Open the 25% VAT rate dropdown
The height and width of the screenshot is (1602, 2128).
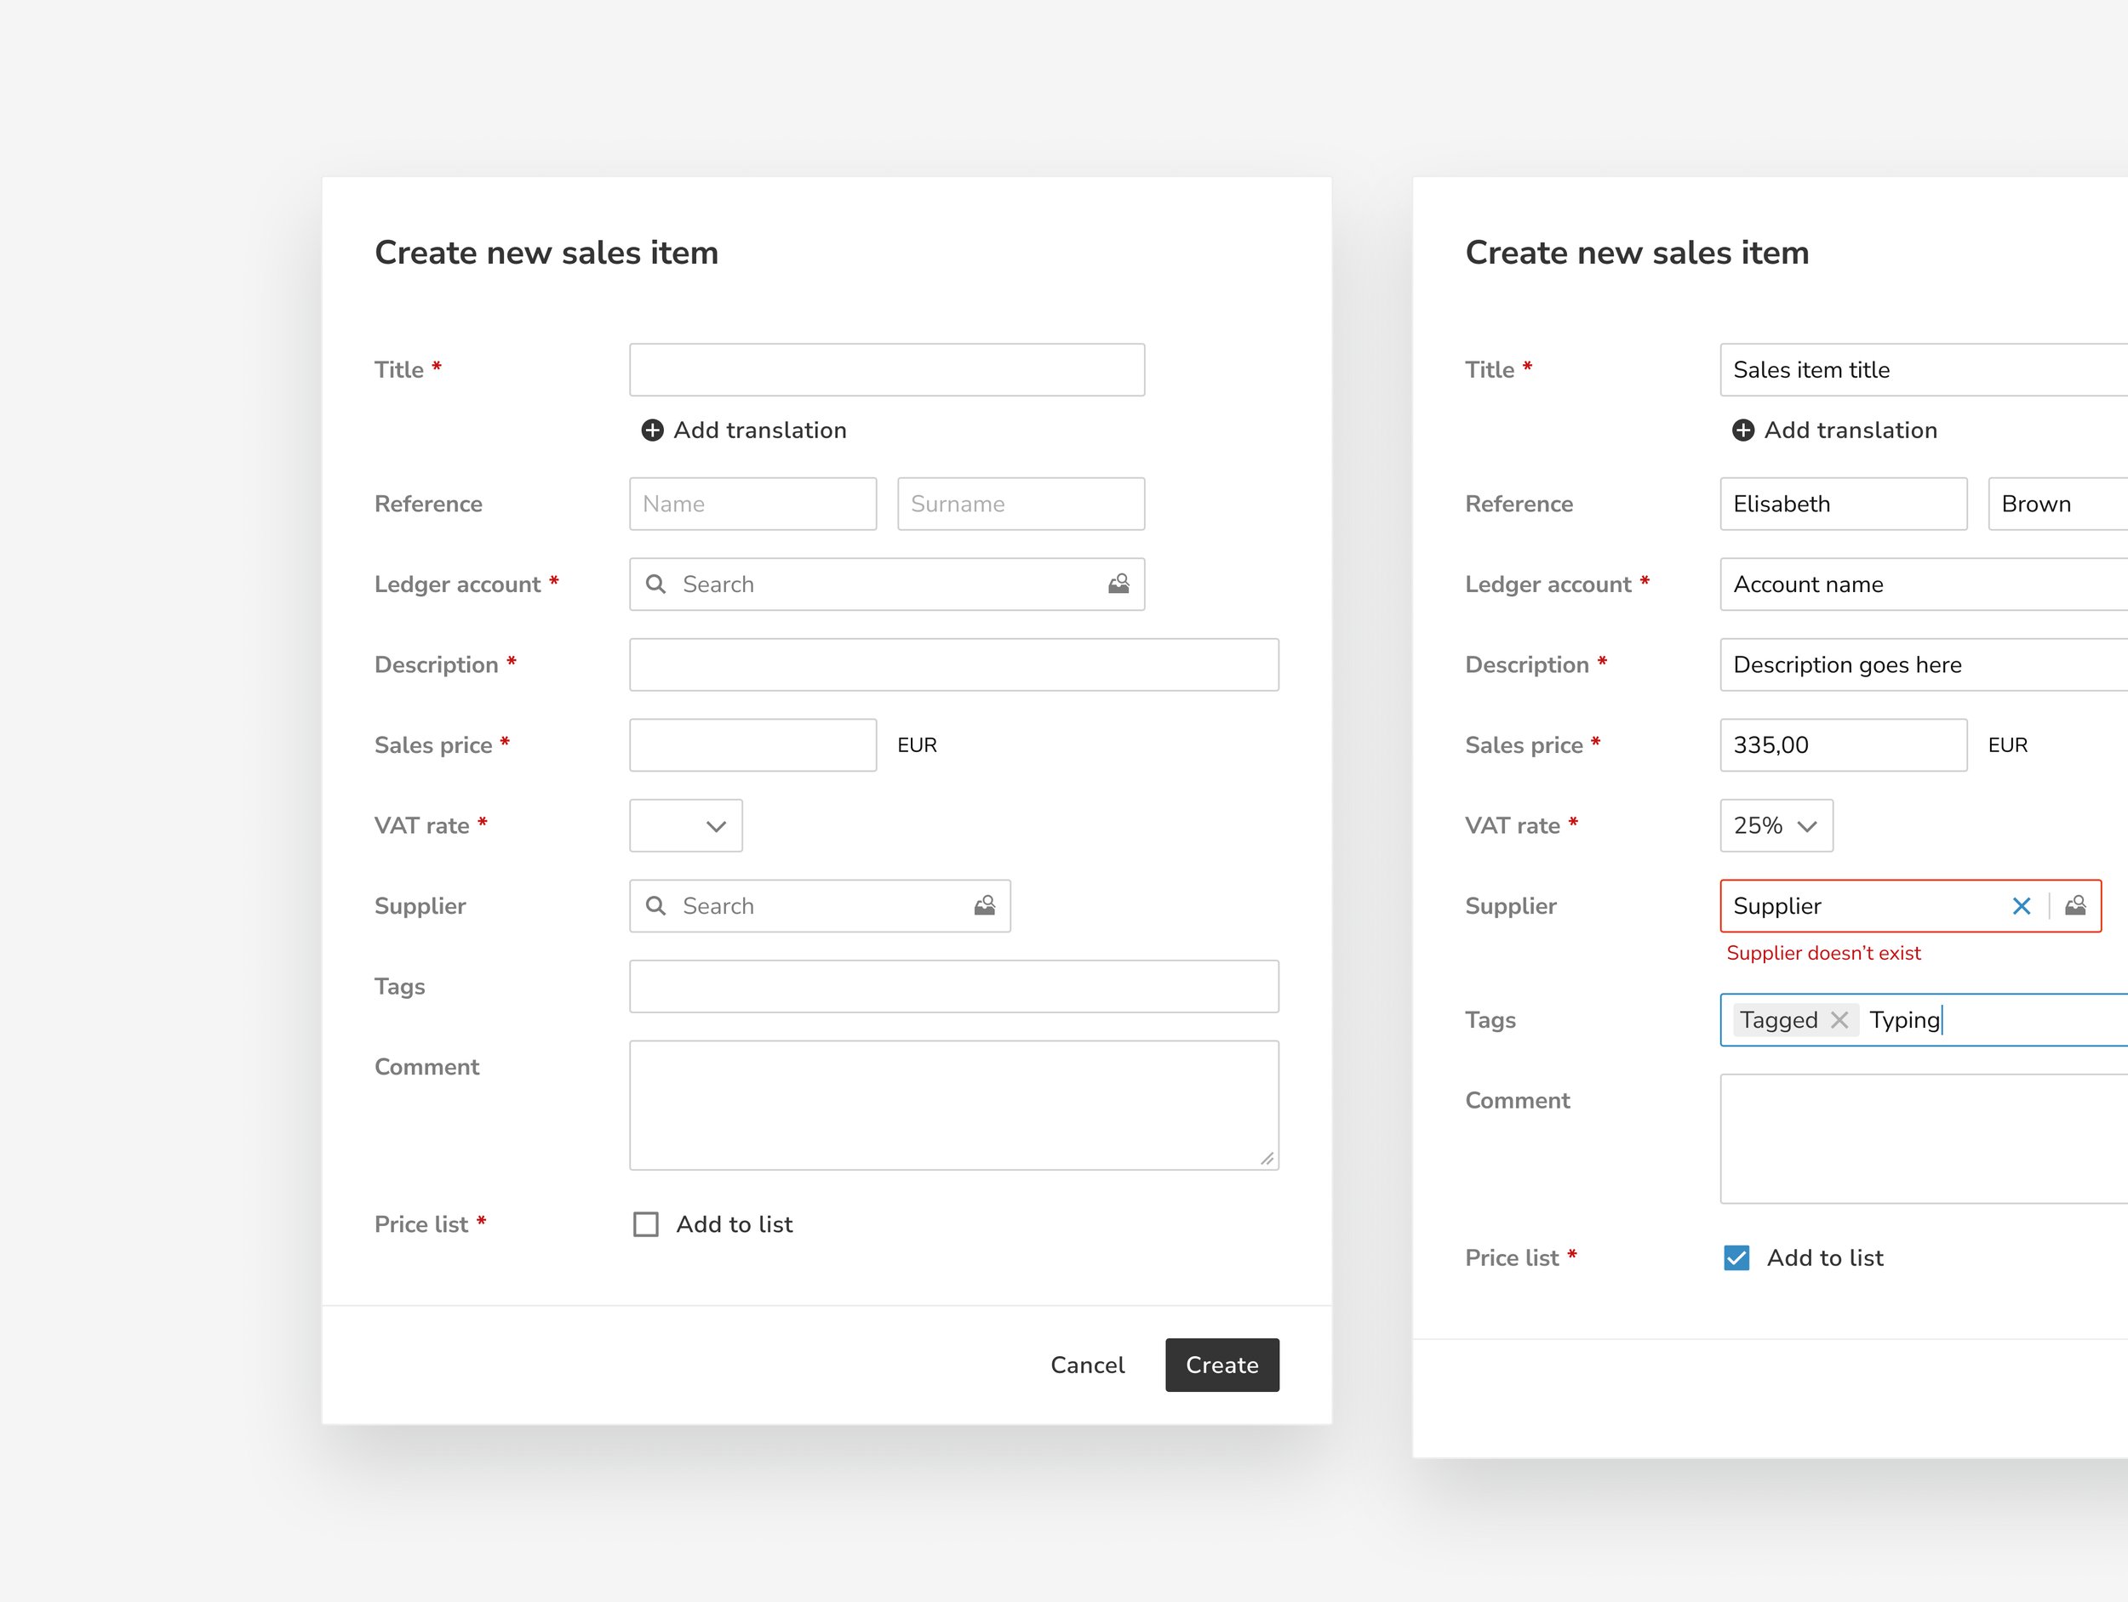click(x=1776, y=826)
